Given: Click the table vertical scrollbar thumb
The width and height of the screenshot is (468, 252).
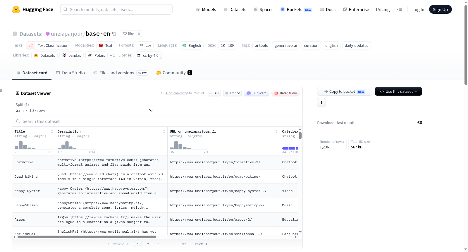Looking at the screenshot, I should pos(300,136).
